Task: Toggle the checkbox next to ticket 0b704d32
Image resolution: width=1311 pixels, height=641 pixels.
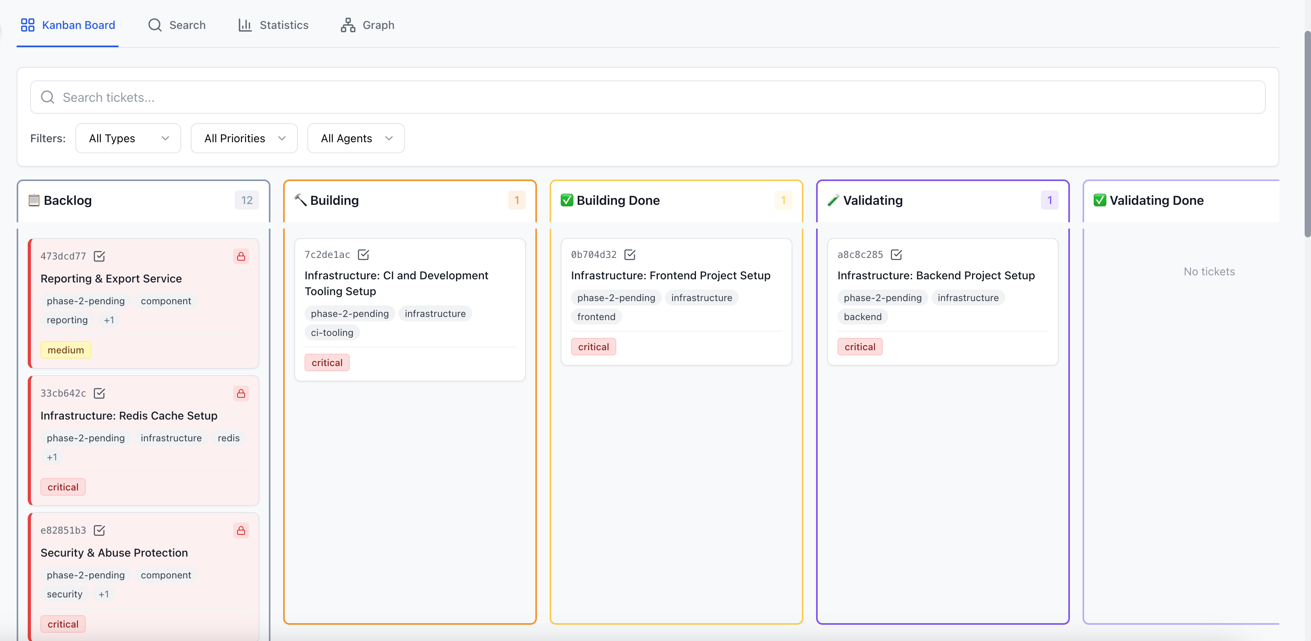Action: pos(630,255)
